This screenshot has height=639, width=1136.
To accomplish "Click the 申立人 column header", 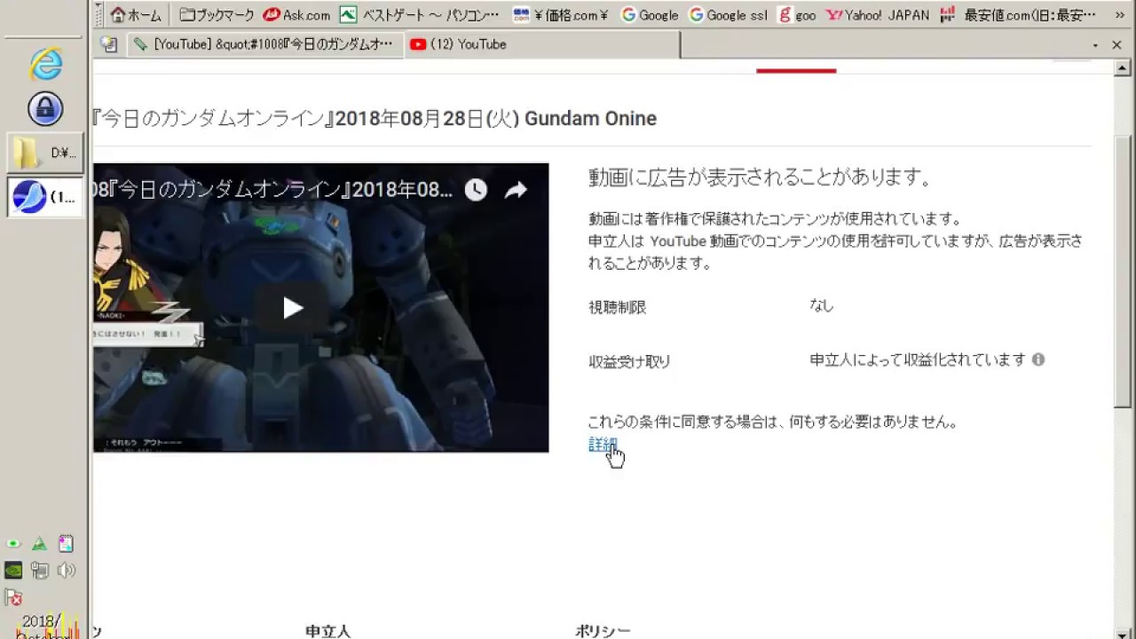I will click(x=328, y=631).
